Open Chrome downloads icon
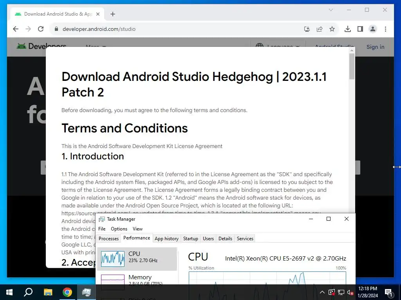Viewport: 401px width, 300px height. coord(348,29)
